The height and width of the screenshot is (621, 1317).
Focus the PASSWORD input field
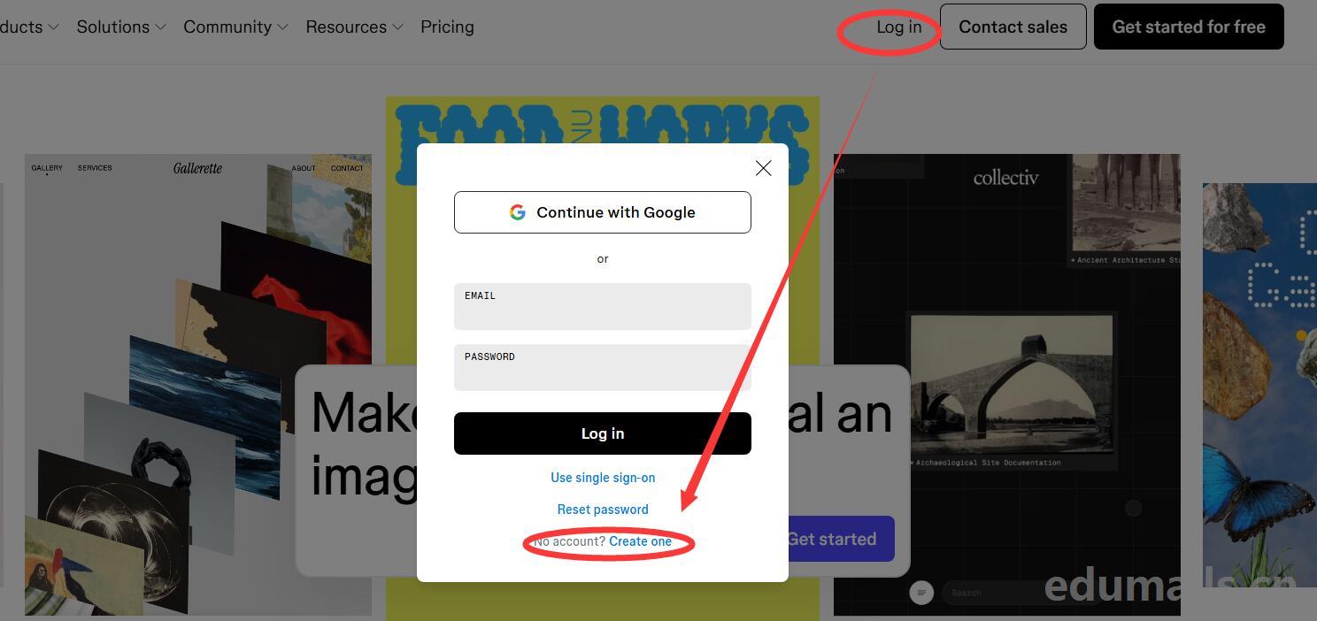pos(603,367)
